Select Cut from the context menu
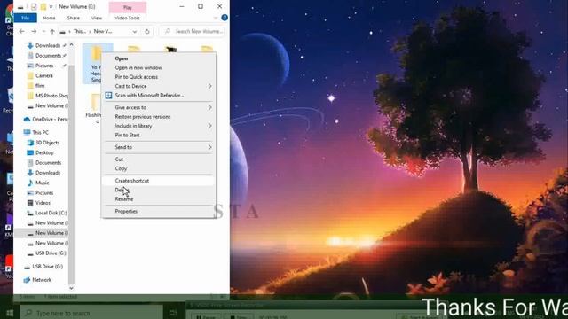568x319 pixels. [119, 159]
